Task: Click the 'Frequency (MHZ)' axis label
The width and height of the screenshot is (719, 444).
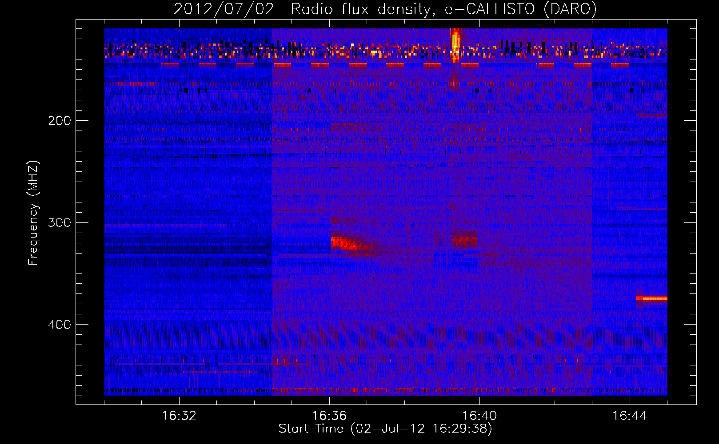Action: (x=33, y=213)
